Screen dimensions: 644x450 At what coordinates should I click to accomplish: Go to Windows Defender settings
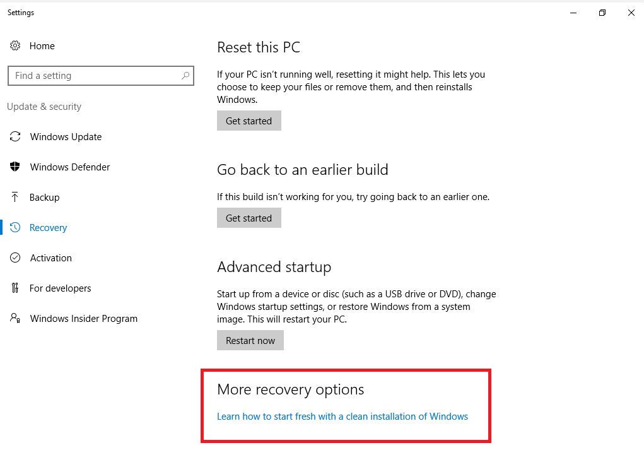pyautogui.click(x=70, y=167)
